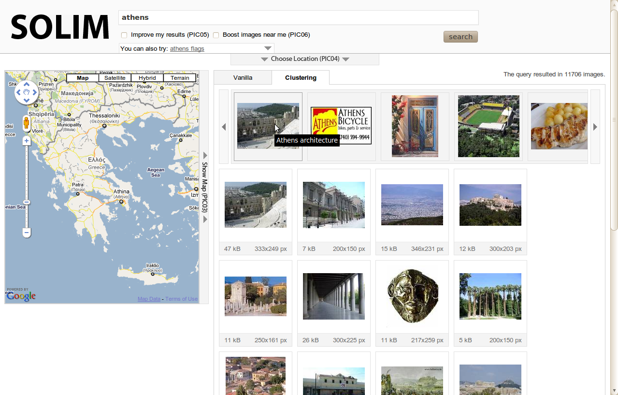This screenshot has width=618, height=395.
Task: Pan the map right with arrow
Action: [x=34, y=92]
